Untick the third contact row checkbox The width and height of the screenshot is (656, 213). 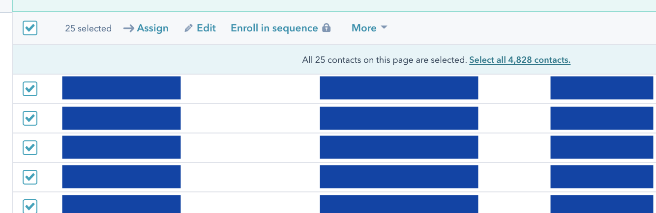click(30, 147)
